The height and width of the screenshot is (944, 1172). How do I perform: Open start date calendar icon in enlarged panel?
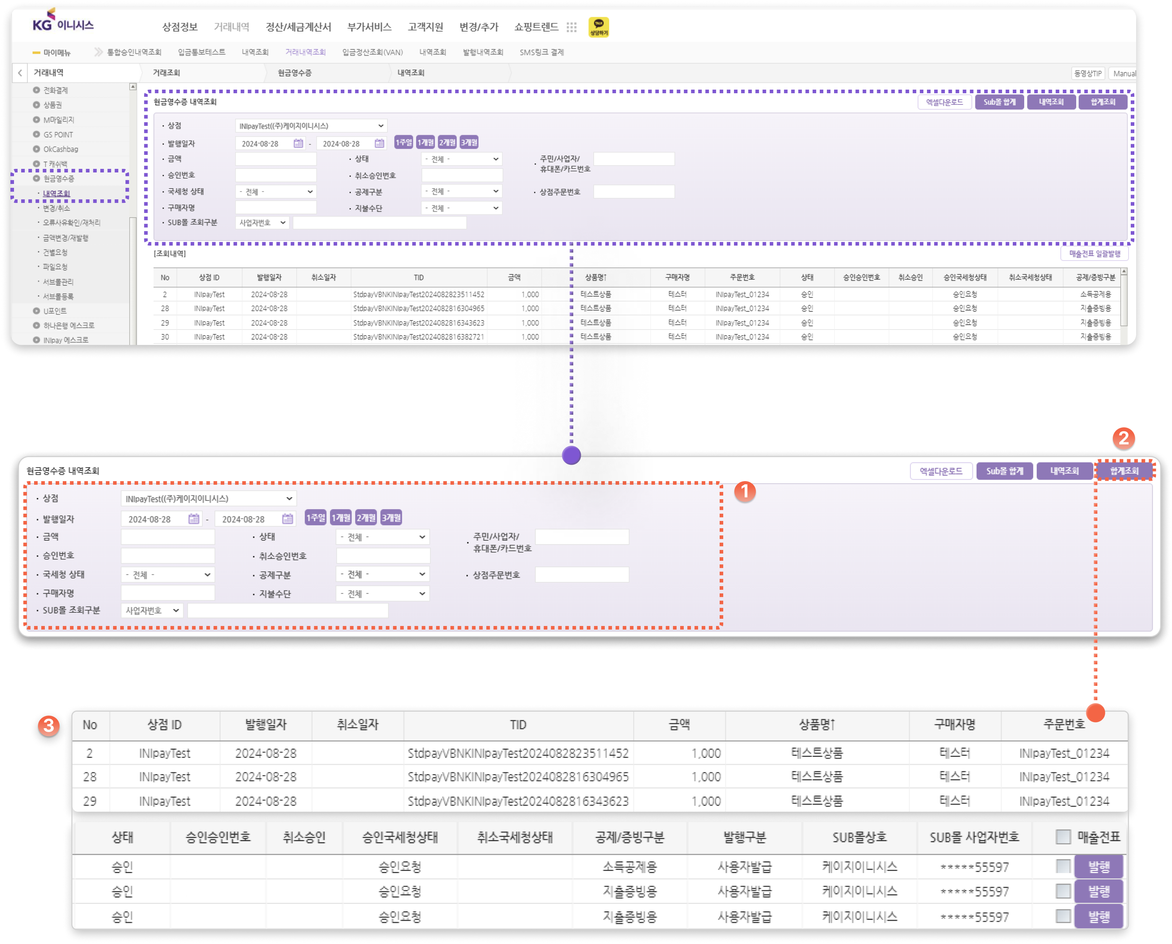click(194, 519)
